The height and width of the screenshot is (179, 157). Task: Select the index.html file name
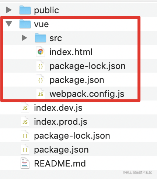[x=71, y=52]
